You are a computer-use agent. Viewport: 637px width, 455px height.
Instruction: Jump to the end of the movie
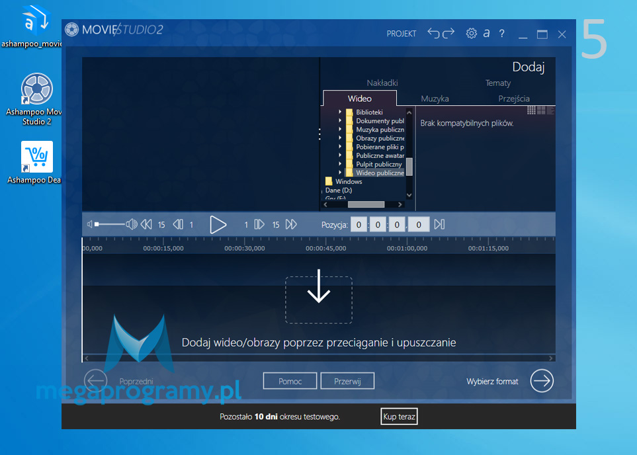[440, 224]
